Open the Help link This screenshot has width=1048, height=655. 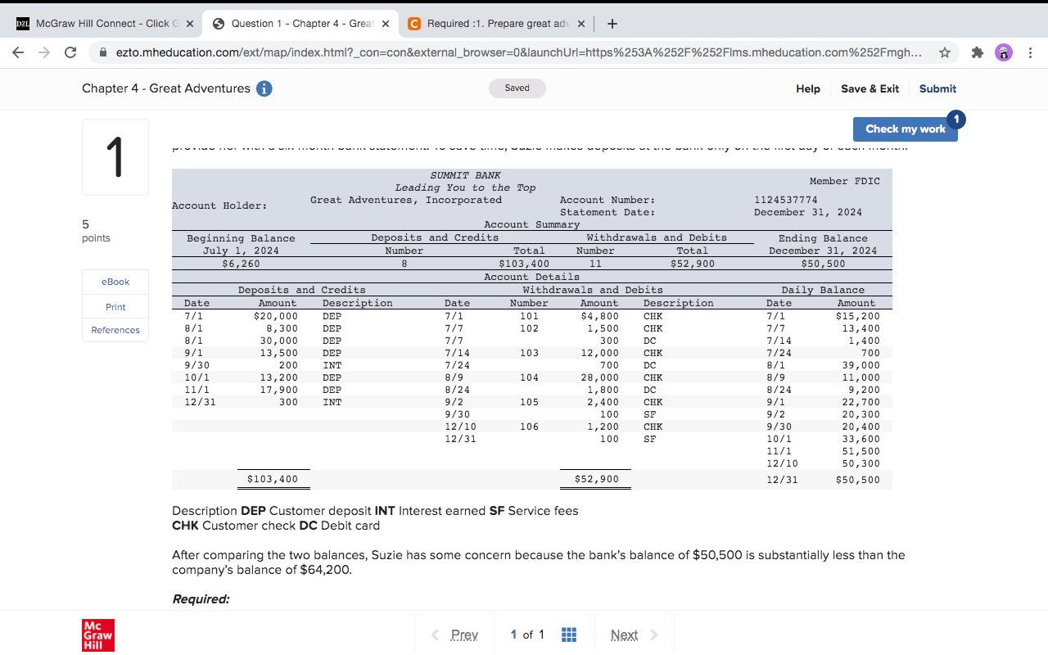(x=807, y=88)
